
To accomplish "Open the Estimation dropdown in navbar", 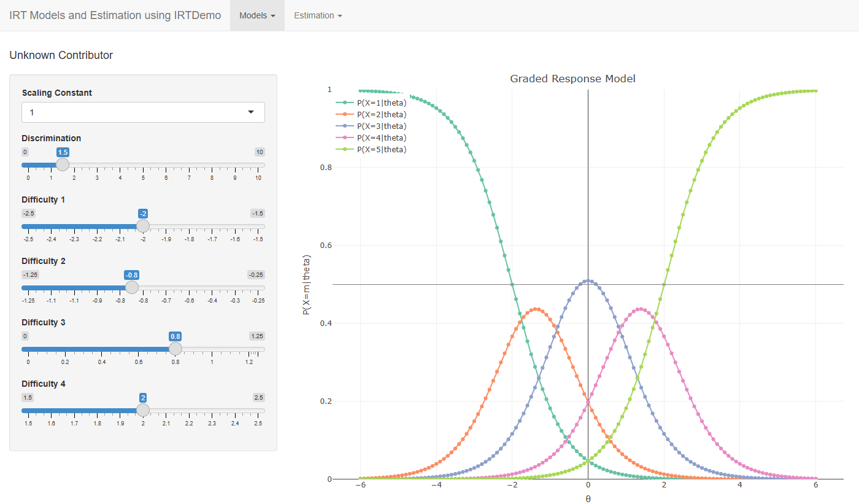I will 318,15.
